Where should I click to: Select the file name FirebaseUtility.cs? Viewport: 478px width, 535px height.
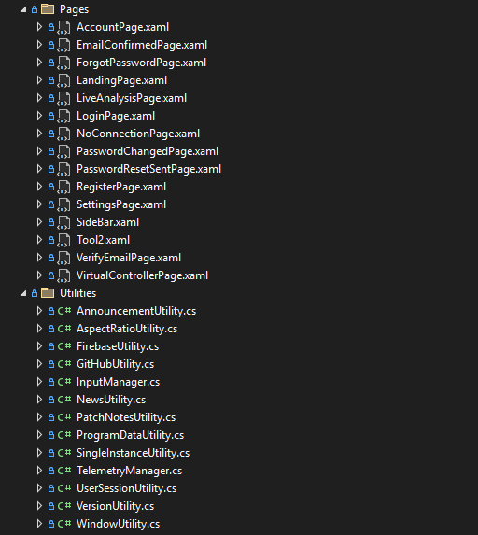point(118,346)
